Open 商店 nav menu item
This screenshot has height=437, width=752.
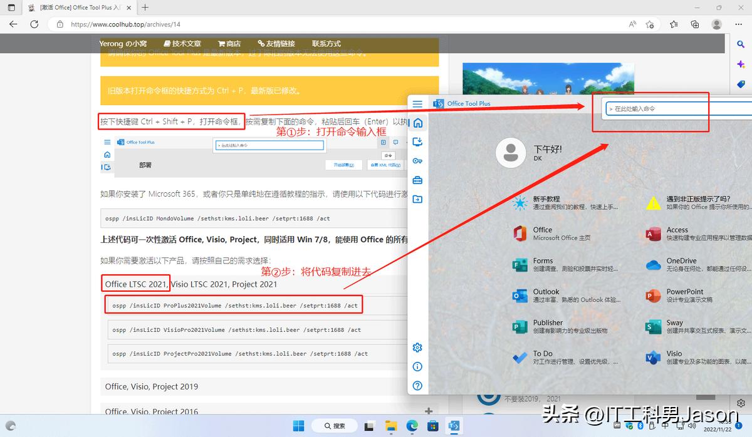click(x=229, y=44)
